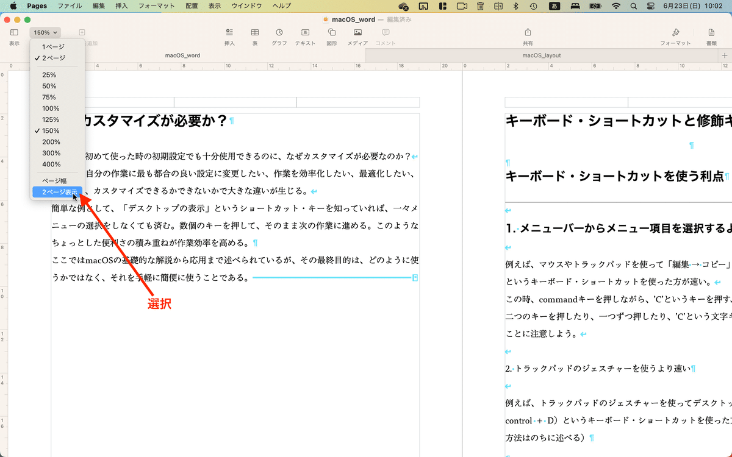Open the 配置 menu
The image size is (732, 457).
(192, 5)
